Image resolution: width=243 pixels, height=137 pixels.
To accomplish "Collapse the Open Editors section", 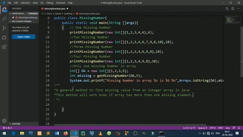I will 24,14.
